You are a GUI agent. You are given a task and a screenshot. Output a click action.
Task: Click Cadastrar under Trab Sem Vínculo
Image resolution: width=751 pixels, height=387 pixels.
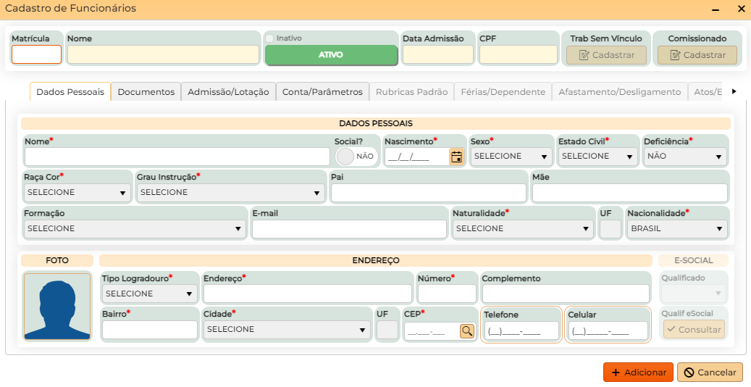606,55
